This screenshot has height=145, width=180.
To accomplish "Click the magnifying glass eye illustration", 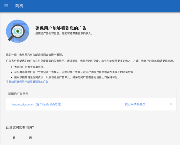I will 18,31.
